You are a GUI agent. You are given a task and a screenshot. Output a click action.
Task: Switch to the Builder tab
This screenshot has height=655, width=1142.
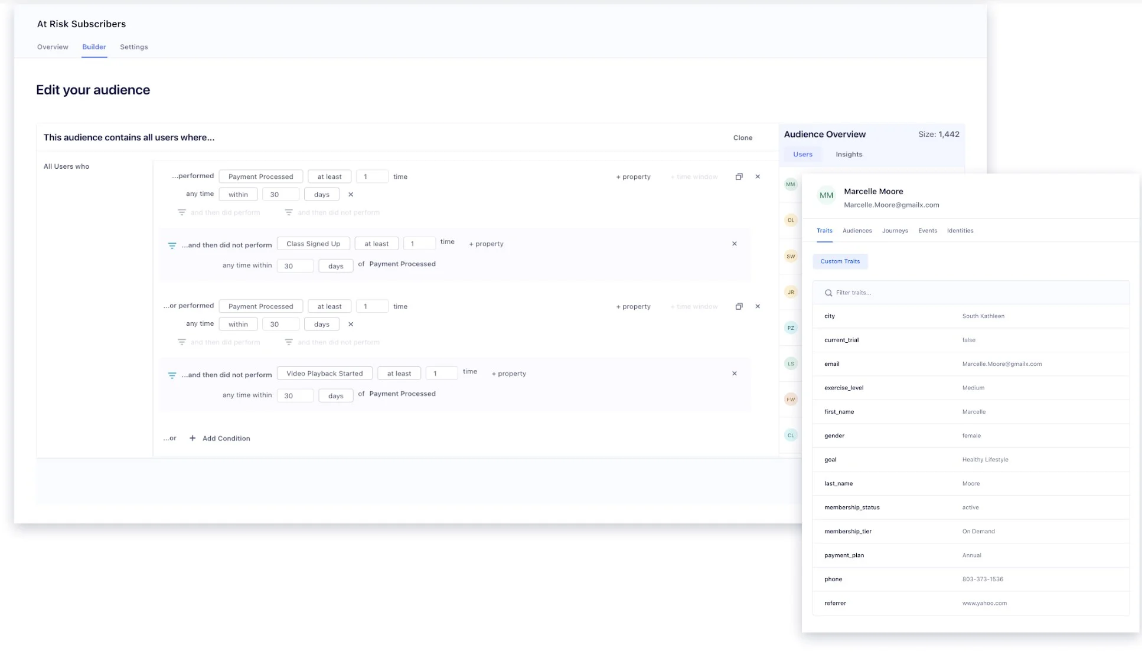coord(93,46)
